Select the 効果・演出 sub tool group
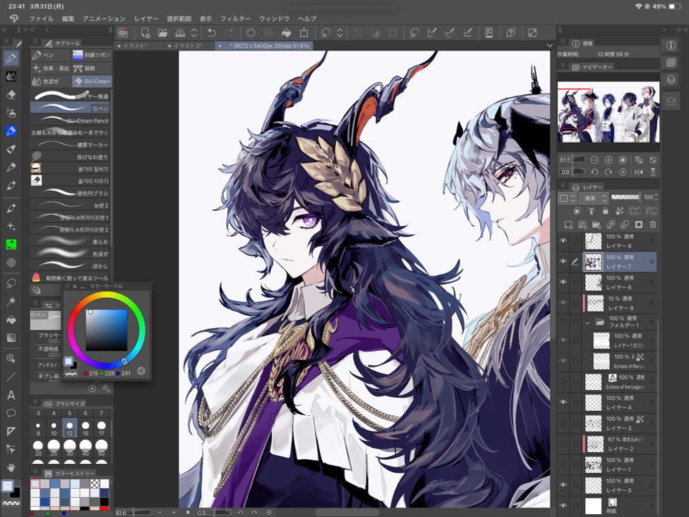Screen dimensions: 689x517 (x=50, y=68)
